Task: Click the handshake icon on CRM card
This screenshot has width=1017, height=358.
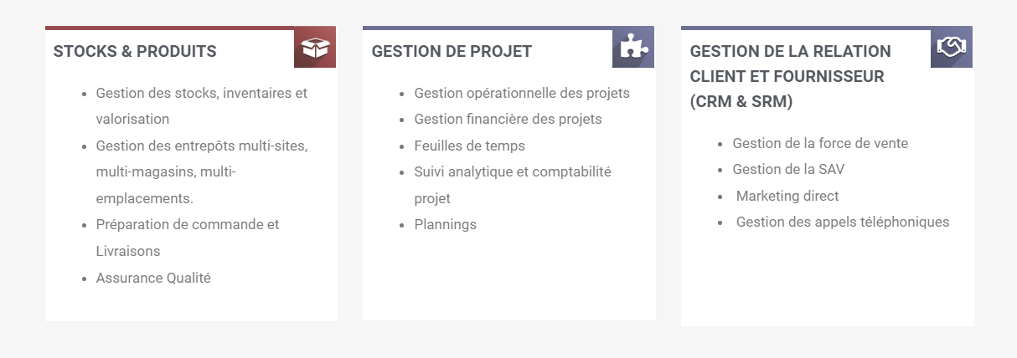Action: pos(952,48)
